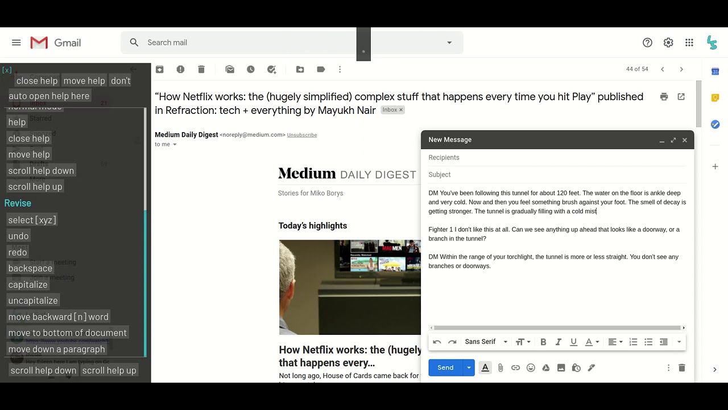Archive the open email
728x410 pixels.
coord(160,69)
